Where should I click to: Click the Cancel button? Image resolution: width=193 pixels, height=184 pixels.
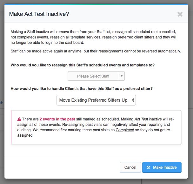(x=130, y=167)
